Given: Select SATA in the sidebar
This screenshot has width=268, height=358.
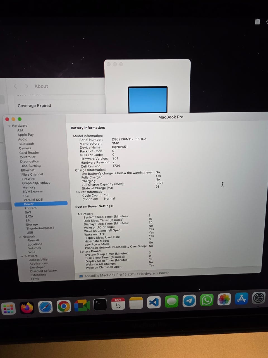Looking at the screenshot, I should (x=29, y=216).
